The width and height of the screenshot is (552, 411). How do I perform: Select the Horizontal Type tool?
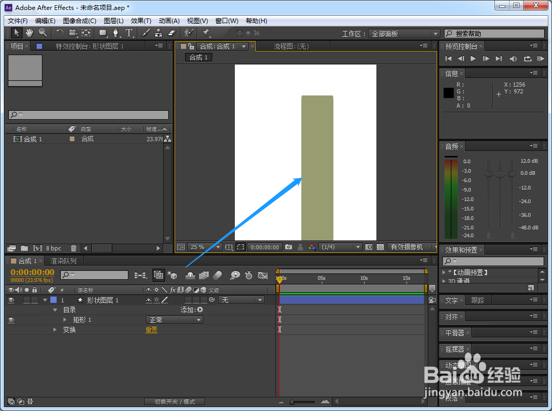(129, 33)
